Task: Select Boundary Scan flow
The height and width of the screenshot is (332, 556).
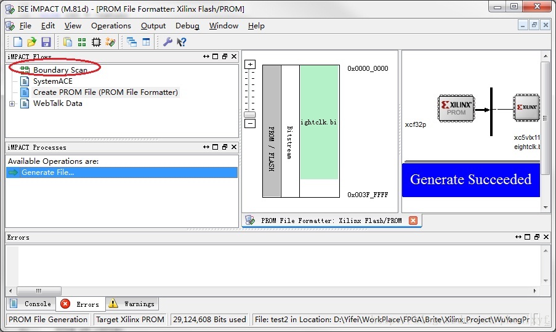Action: (x=60, y=70)
